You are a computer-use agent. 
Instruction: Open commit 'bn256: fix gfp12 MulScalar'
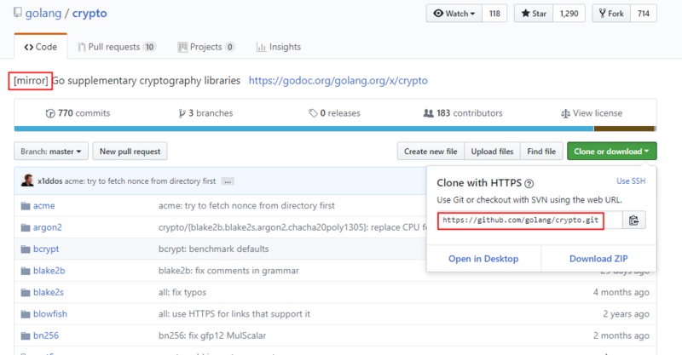point(212,336)
